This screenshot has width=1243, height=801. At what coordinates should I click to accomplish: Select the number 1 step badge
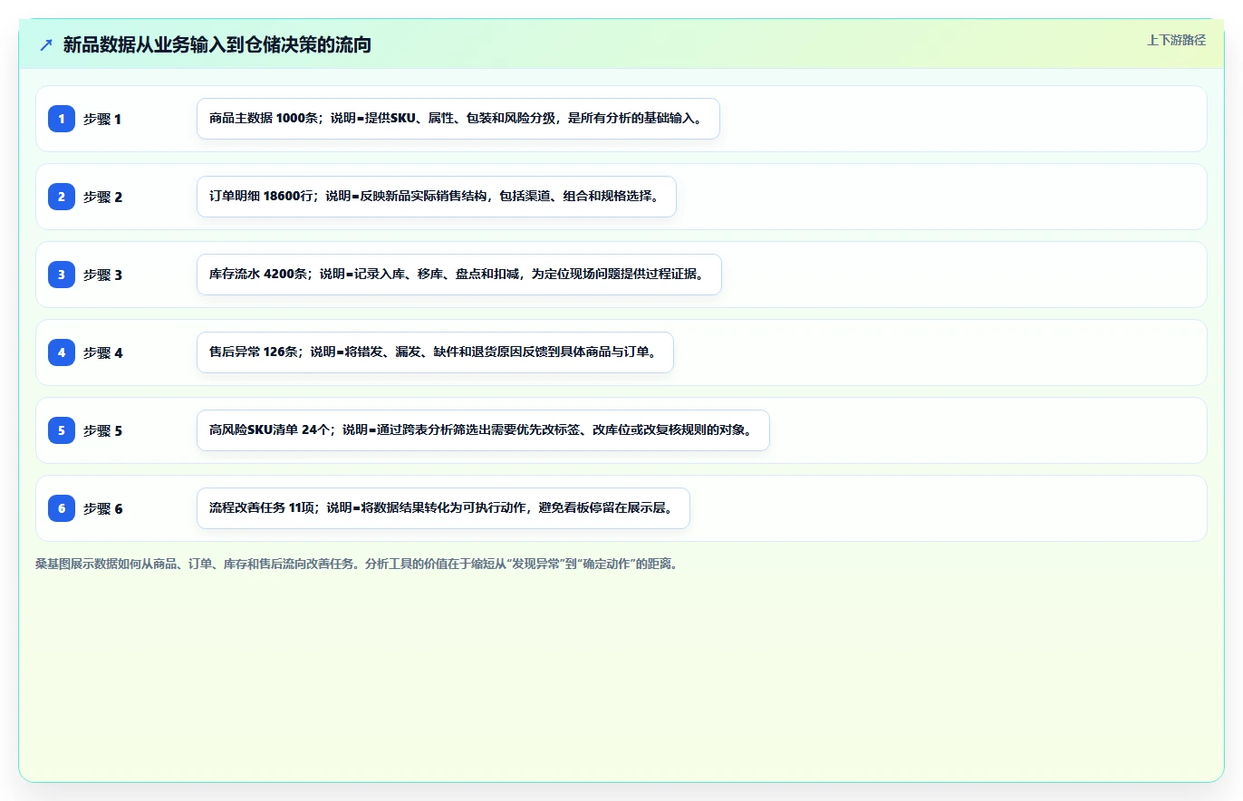(x=62, y=119)
